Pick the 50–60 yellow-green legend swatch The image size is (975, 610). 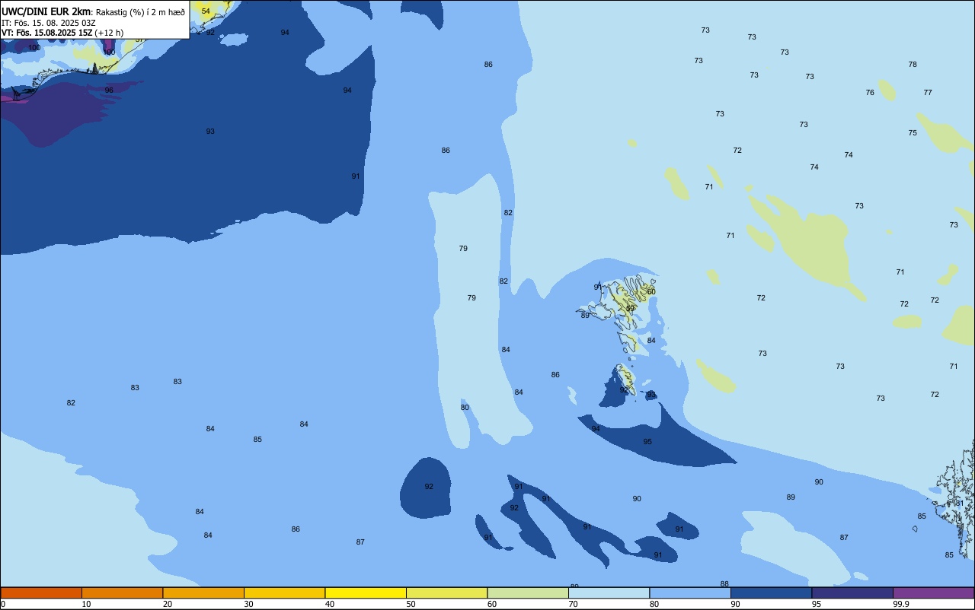point(446,593)
